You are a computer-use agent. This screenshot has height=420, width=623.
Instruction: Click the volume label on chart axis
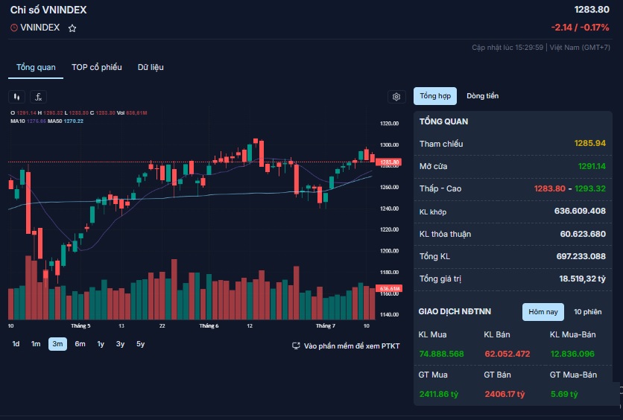point(390,288)
